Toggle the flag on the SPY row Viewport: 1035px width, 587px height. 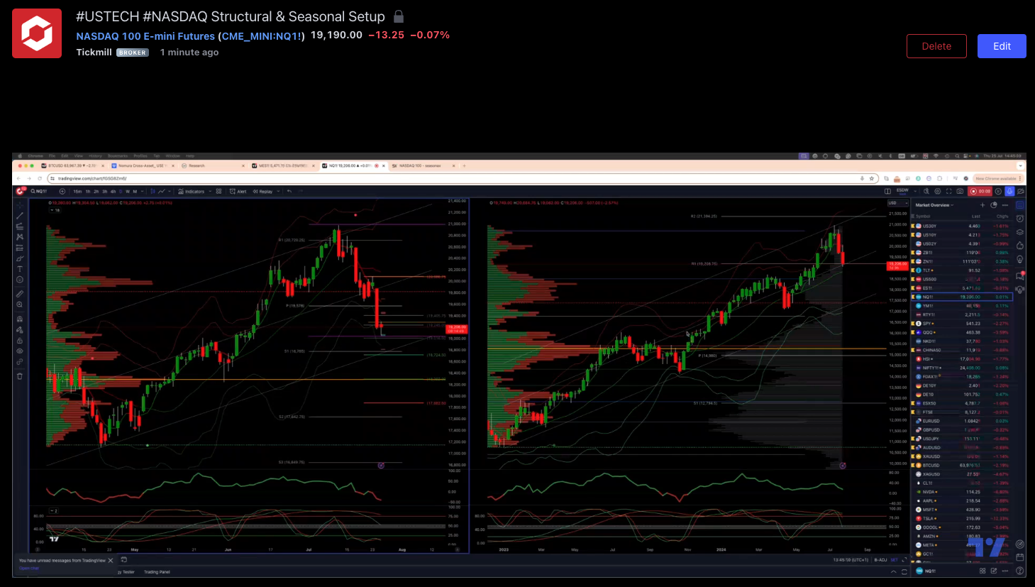(x=913, y=324)
